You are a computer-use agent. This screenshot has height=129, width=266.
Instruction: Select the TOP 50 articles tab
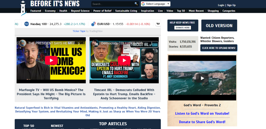pos(29,127)
